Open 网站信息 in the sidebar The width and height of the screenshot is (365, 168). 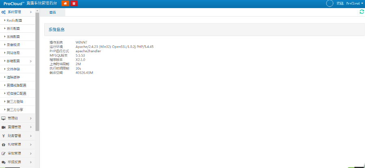tap(17, 53)
